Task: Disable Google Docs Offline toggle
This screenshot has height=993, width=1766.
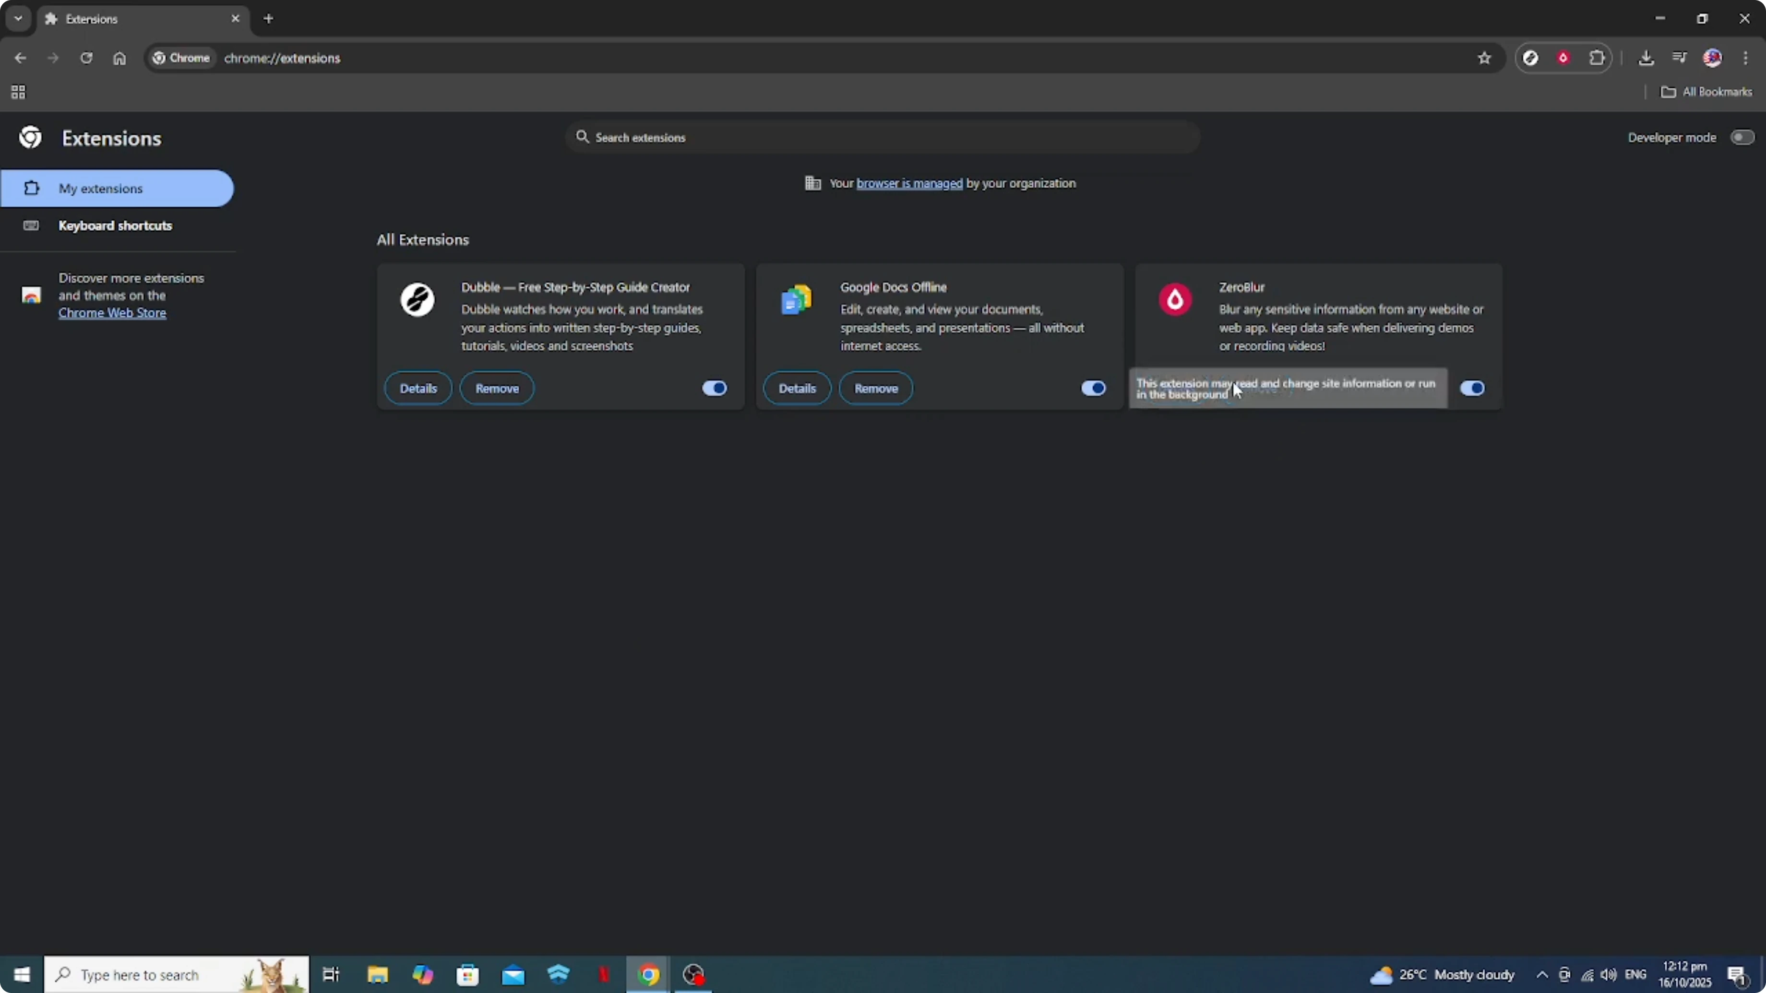Action: (1094, 388)
